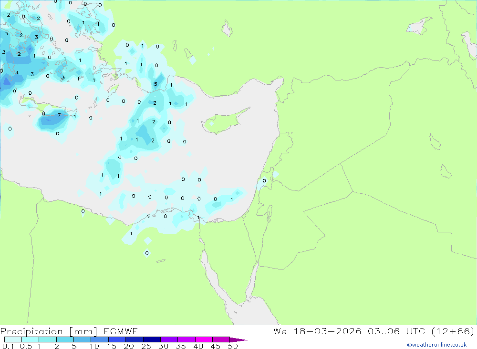Viewport: 477px width, 349px height.
Task: Select the 2–5 mm legend color block
Action: point(65,339)
